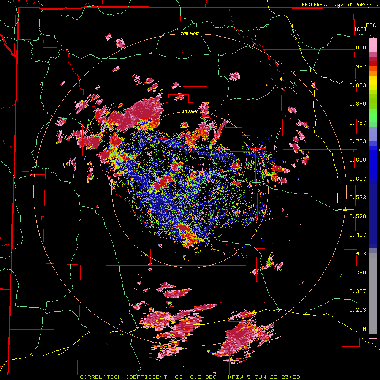Click the 50 NMI range ring label
380x380 pixels.
190,111
